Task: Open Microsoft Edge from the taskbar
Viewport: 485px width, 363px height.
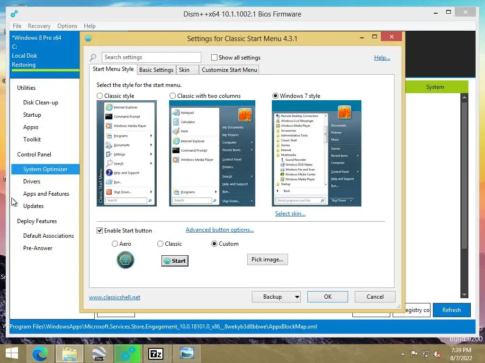Action: tap(40, 354)
